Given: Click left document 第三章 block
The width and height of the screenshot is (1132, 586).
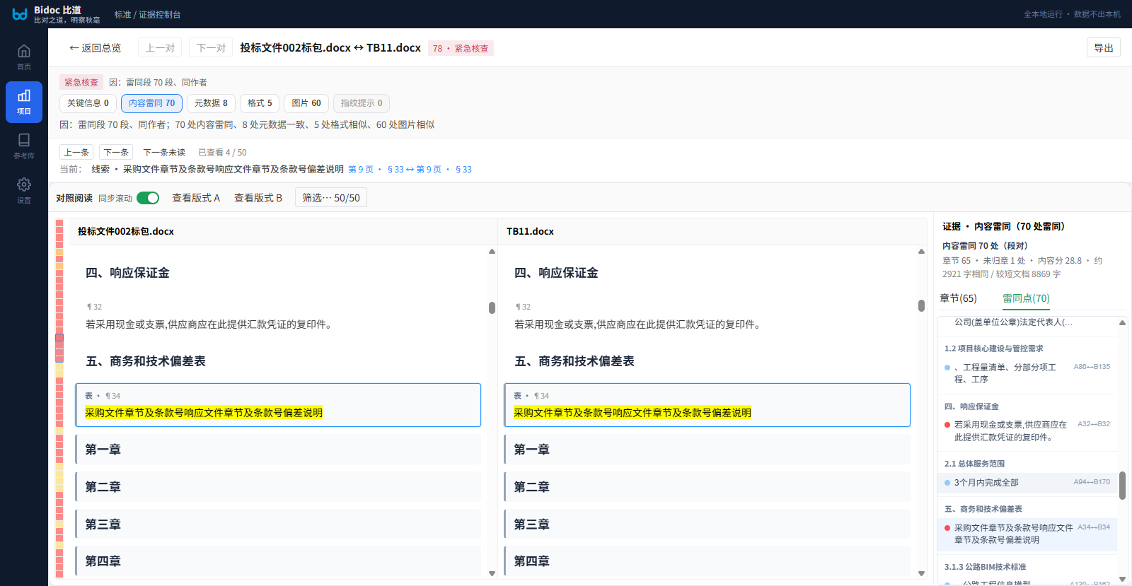Looking at the screenshot, I should (278, 525).
